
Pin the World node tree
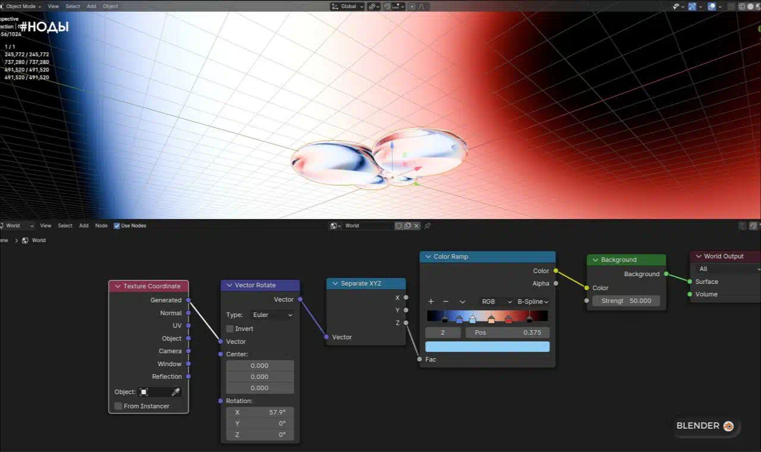click(x=427, y=226)
